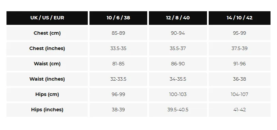Click the Chest (inches) row label
The width and height of the screenshot is (277, 130).
(x=47, y=49)
